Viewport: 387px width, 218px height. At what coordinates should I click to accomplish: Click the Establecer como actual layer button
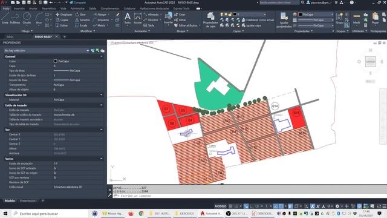point(258,20)
